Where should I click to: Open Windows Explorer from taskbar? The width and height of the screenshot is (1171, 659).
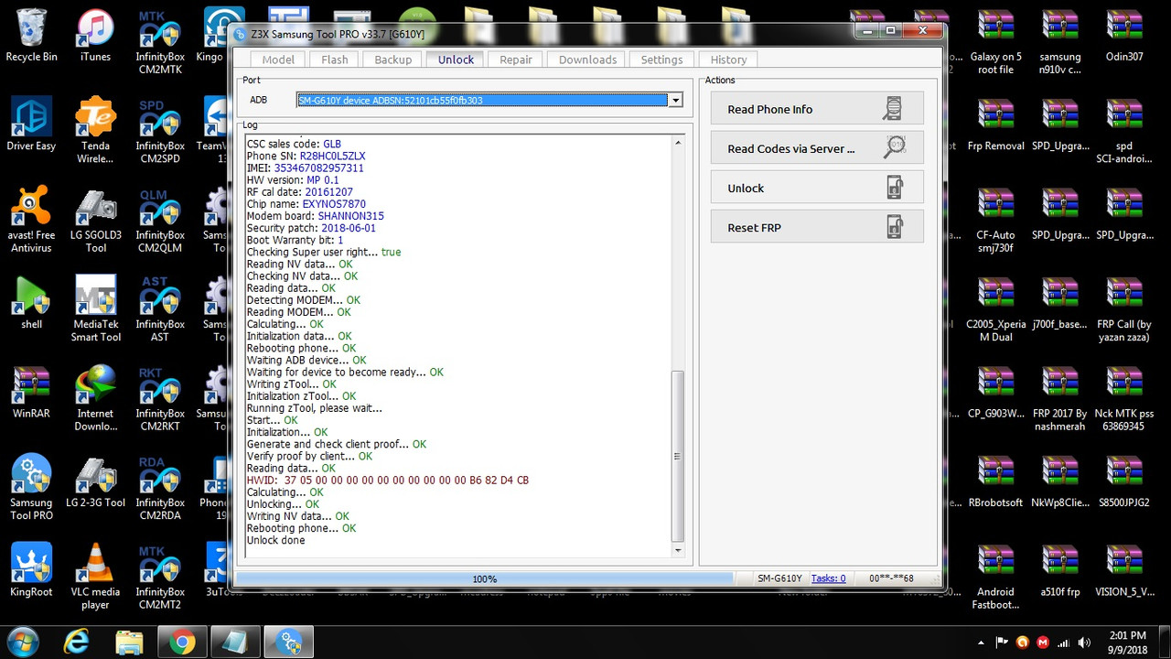[129, 642]
